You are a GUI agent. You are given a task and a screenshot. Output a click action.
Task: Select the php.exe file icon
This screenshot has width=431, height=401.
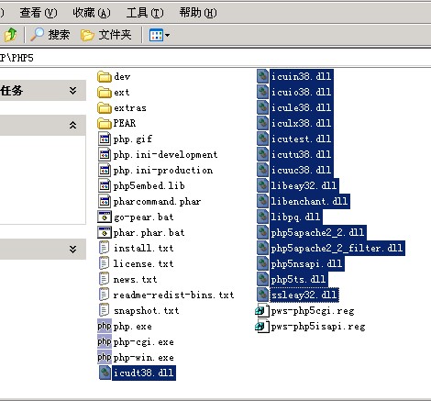[105, 326]
